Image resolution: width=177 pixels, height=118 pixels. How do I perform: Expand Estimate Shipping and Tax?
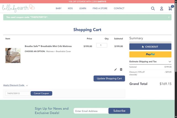(x=150, y=61)
